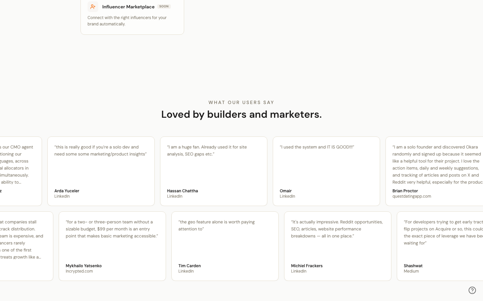
Task: Click LinkedIn under Hassan Chattha
Action: point(175,196)
